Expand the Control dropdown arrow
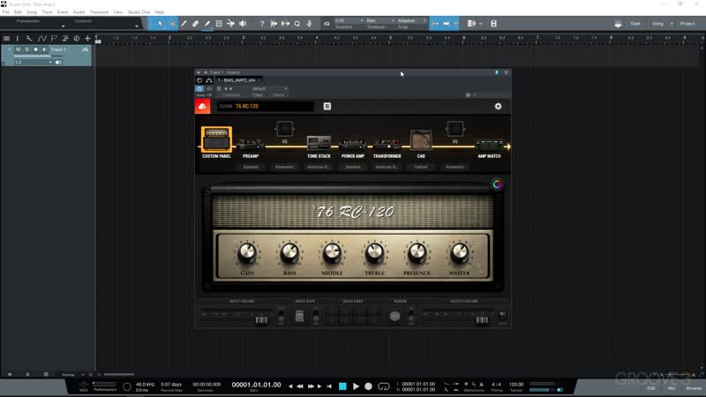706x397 pixels. click(x=137, y=26)
